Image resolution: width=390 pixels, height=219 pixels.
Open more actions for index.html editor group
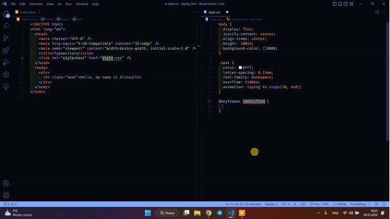click(x=195, y=12)
